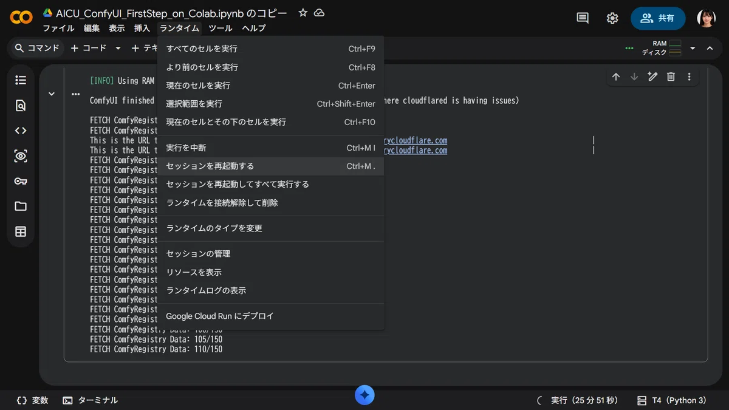
Task: Open the data table sidebar icon
Action: (21, 231)
